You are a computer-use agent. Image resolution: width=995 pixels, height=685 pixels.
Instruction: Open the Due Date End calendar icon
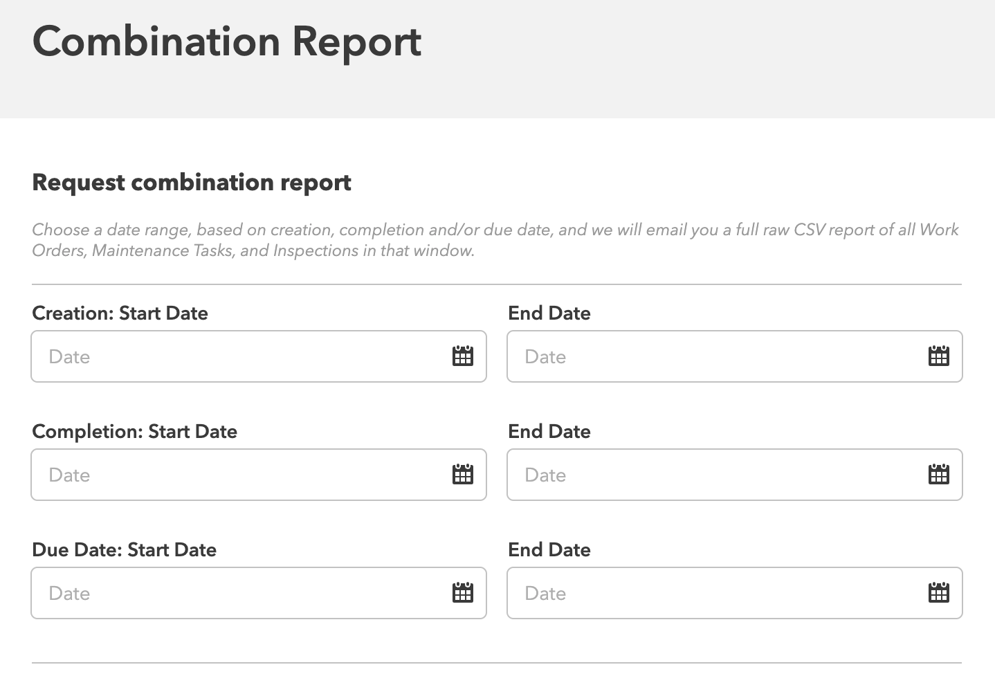[x=938, y=593]
